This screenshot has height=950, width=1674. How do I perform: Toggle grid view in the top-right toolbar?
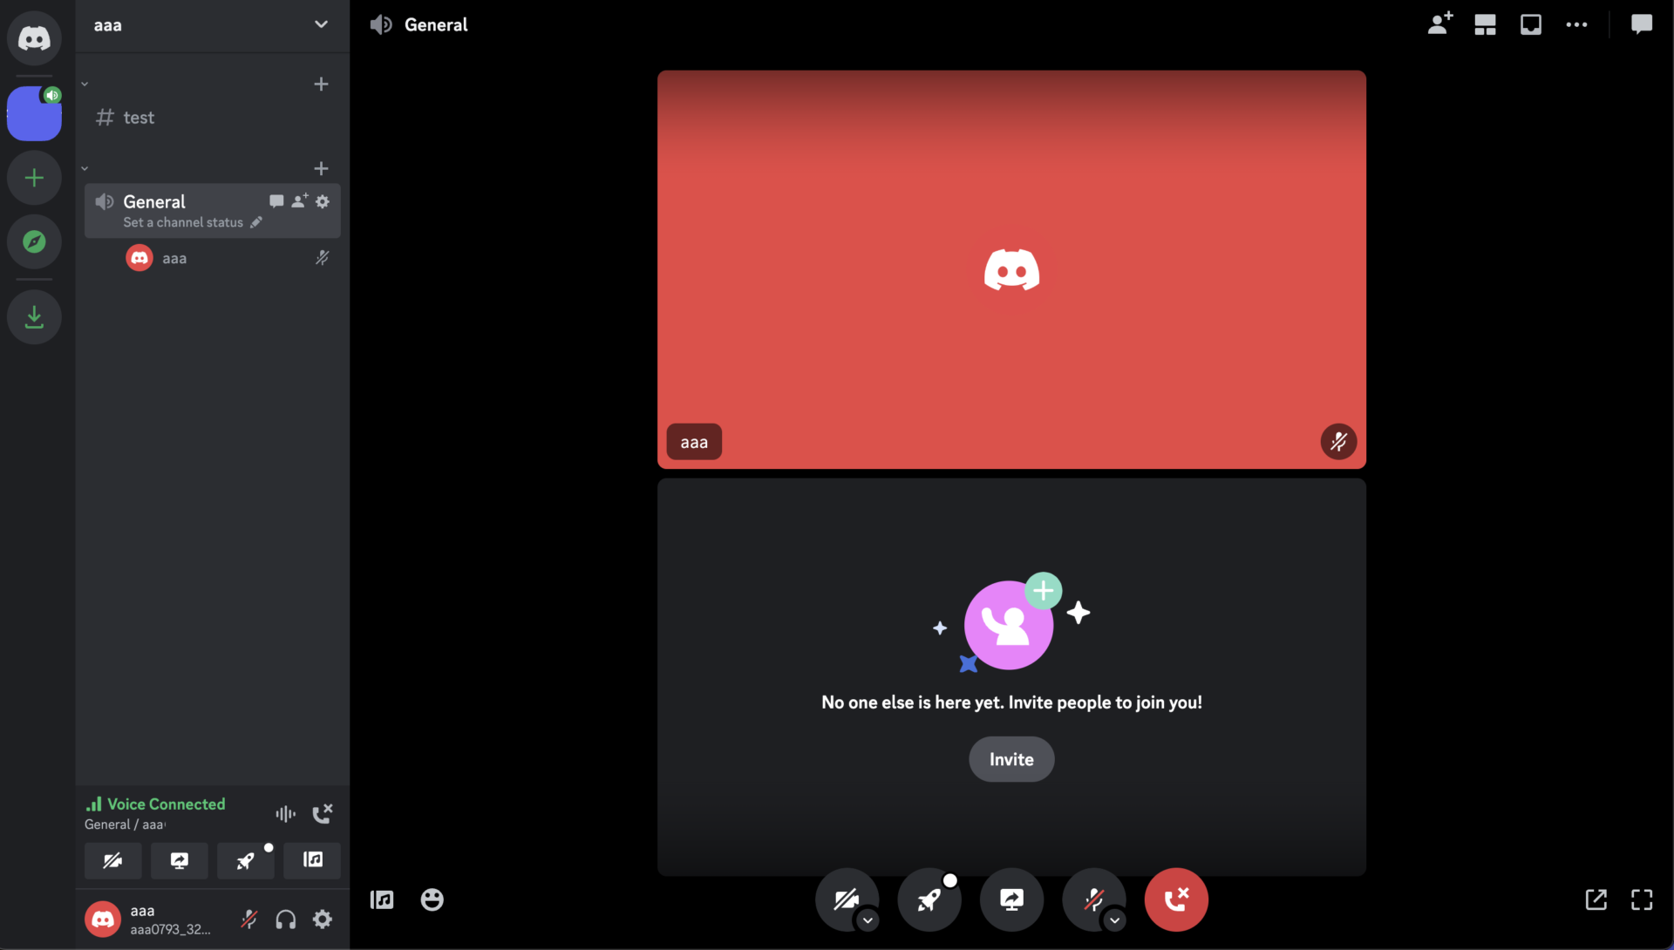[1484, 24]
